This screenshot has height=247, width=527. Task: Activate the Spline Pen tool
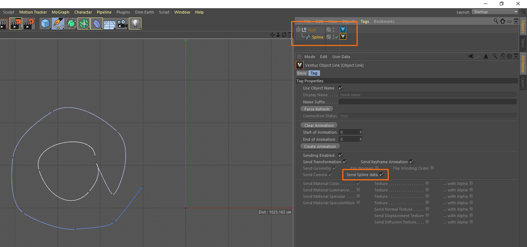(58, 24)
